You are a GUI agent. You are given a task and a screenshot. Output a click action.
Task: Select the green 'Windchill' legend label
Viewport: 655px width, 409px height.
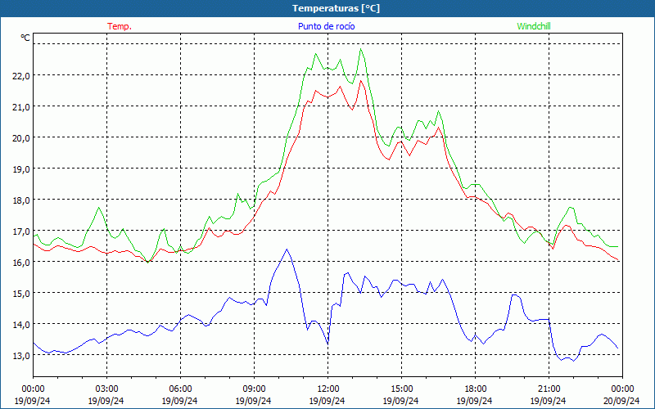click(534, 26)
